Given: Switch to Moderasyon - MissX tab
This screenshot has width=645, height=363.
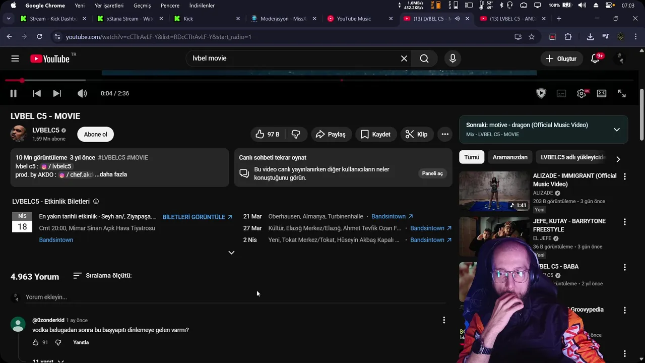Looking at the screenshot, I should (x=283, y=19).
